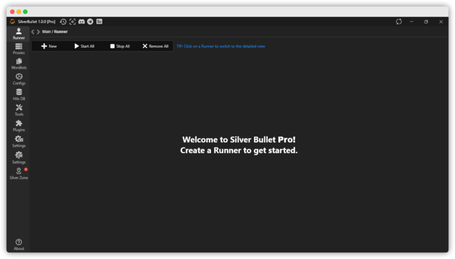Open the Silver Zone section
This screenshot has width=455, height=259.
(19, 173)
